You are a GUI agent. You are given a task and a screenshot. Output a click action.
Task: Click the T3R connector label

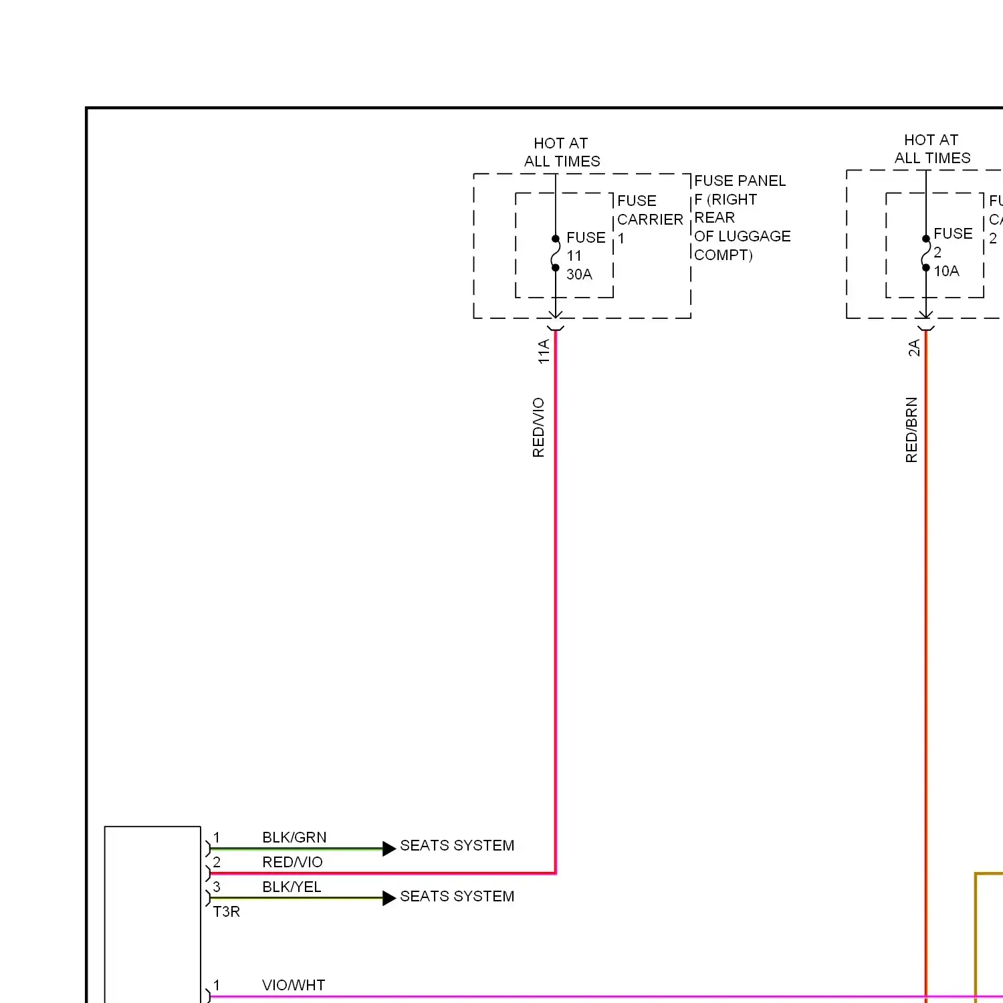click(226, 911)
